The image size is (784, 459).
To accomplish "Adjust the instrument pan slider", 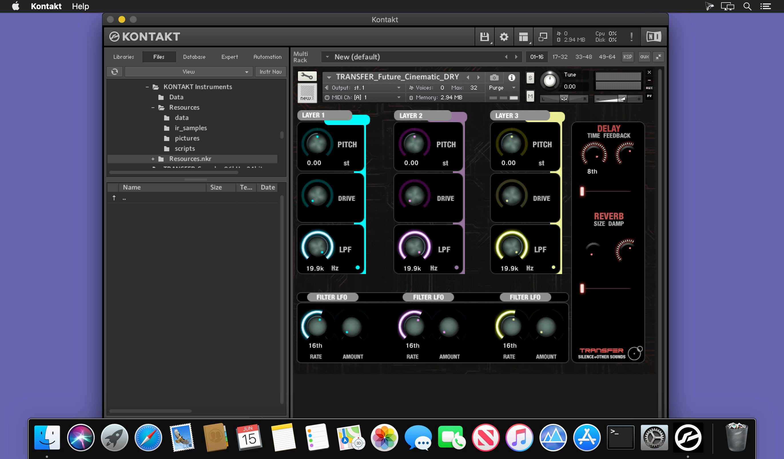I will (564, 99).
